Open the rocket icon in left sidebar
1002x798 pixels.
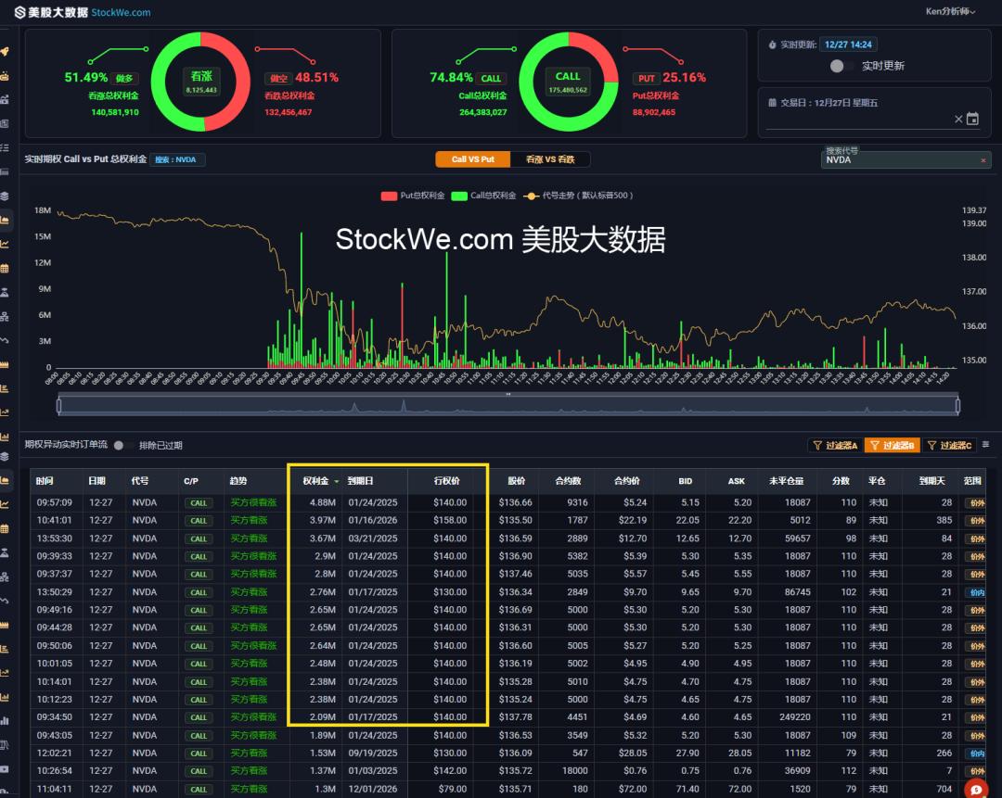[x=5, y=52]
